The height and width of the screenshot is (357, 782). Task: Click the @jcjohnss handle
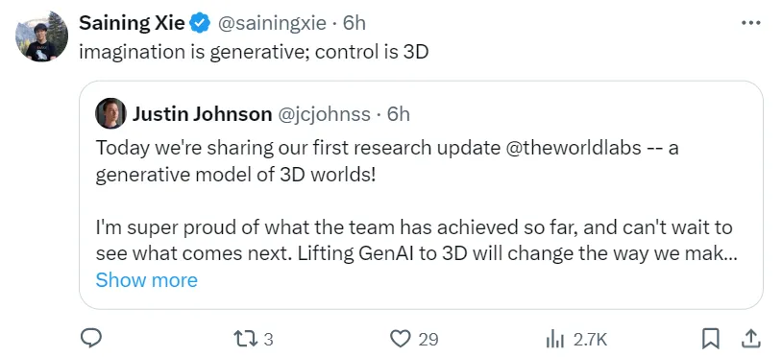click(x=324, y=114)
